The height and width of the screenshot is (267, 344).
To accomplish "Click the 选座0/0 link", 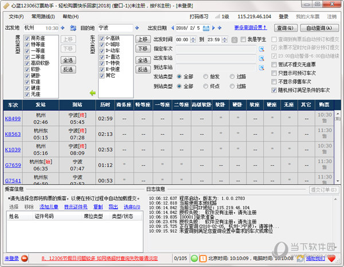I will [132, 207].
